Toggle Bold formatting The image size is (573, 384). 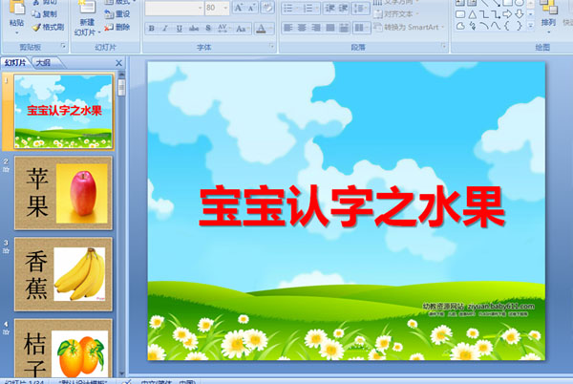(152, 28)
